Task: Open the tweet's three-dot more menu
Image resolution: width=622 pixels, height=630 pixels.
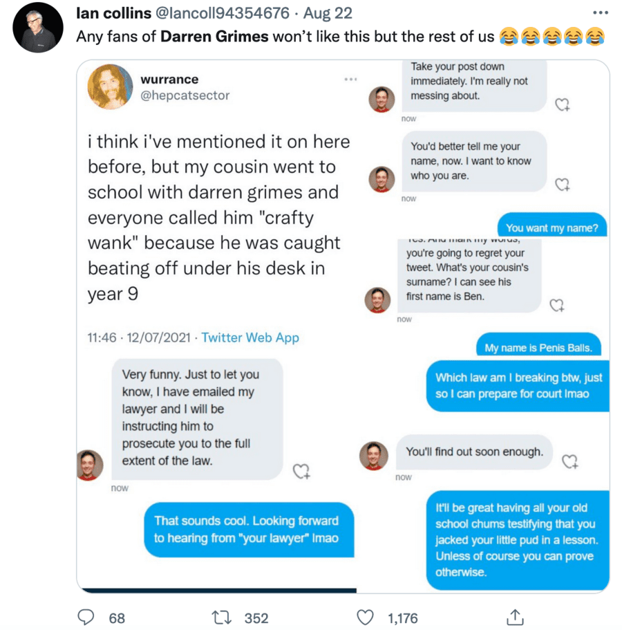Action: 601,13
